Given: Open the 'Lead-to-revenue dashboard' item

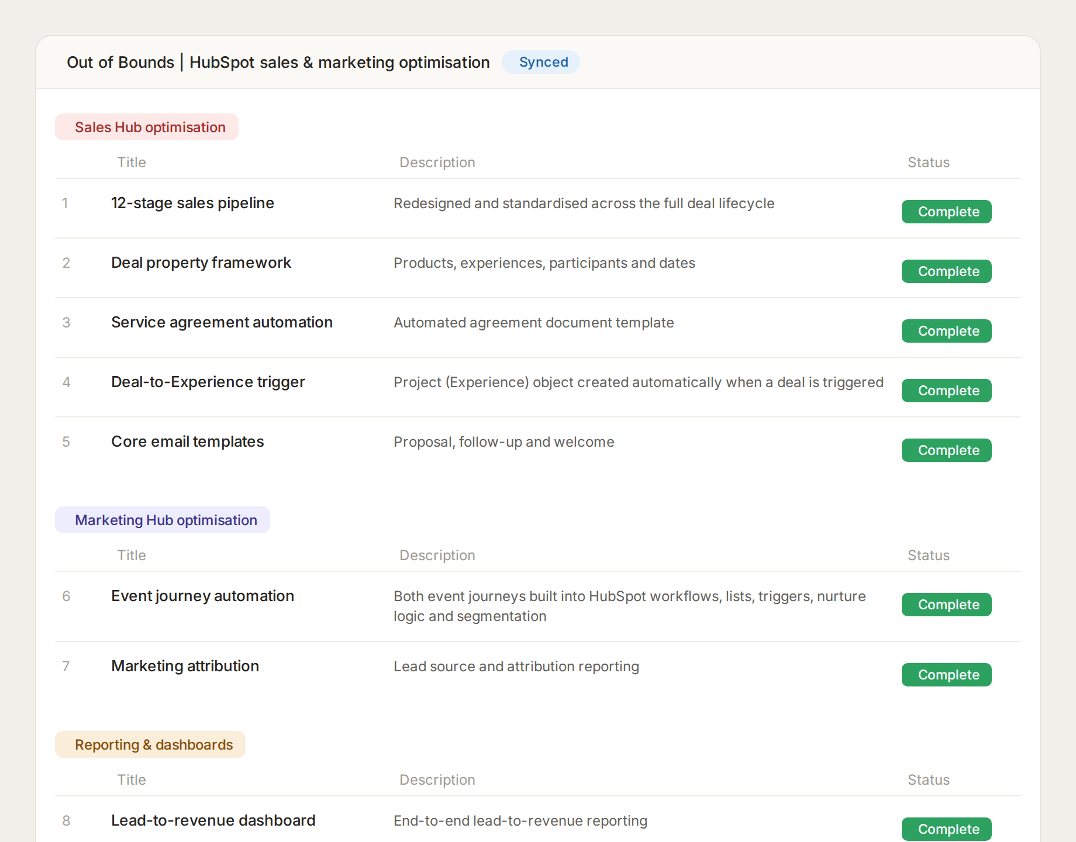Looking at the screenshot, I should [x=213, y=820].
